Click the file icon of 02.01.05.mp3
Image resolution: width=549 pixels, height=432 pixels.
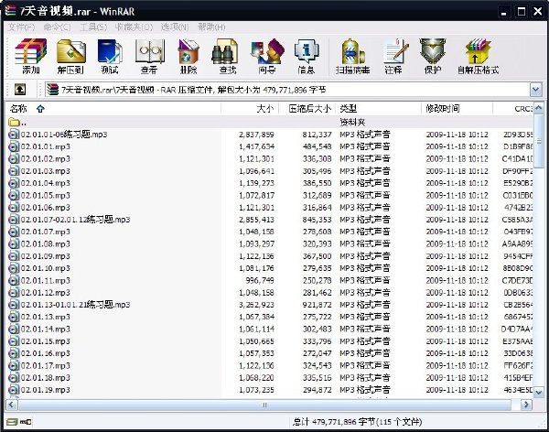pyautogui.click(x=14, y=195)
